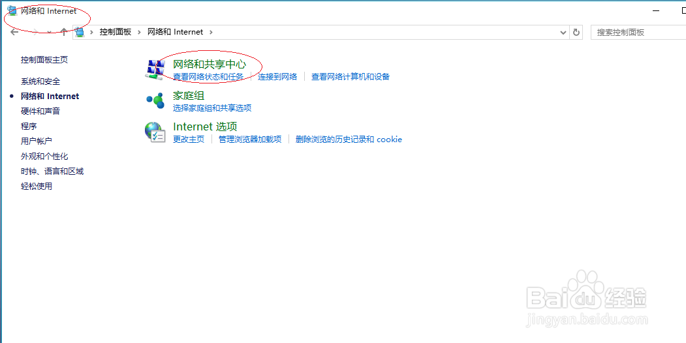Minimize the control panel window

[x=656, y=10]
